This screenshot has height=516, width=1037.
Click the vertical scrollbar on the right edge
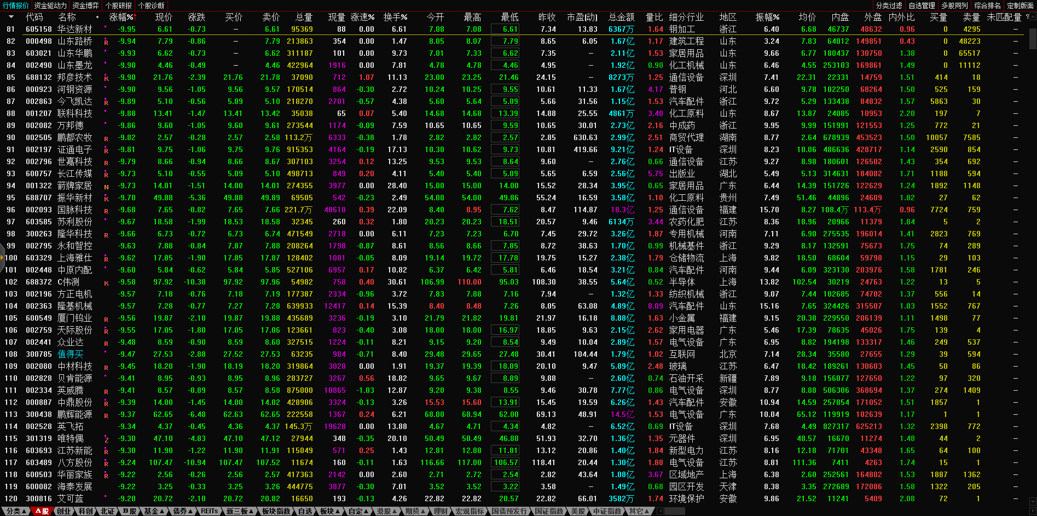coord(1033,38)
